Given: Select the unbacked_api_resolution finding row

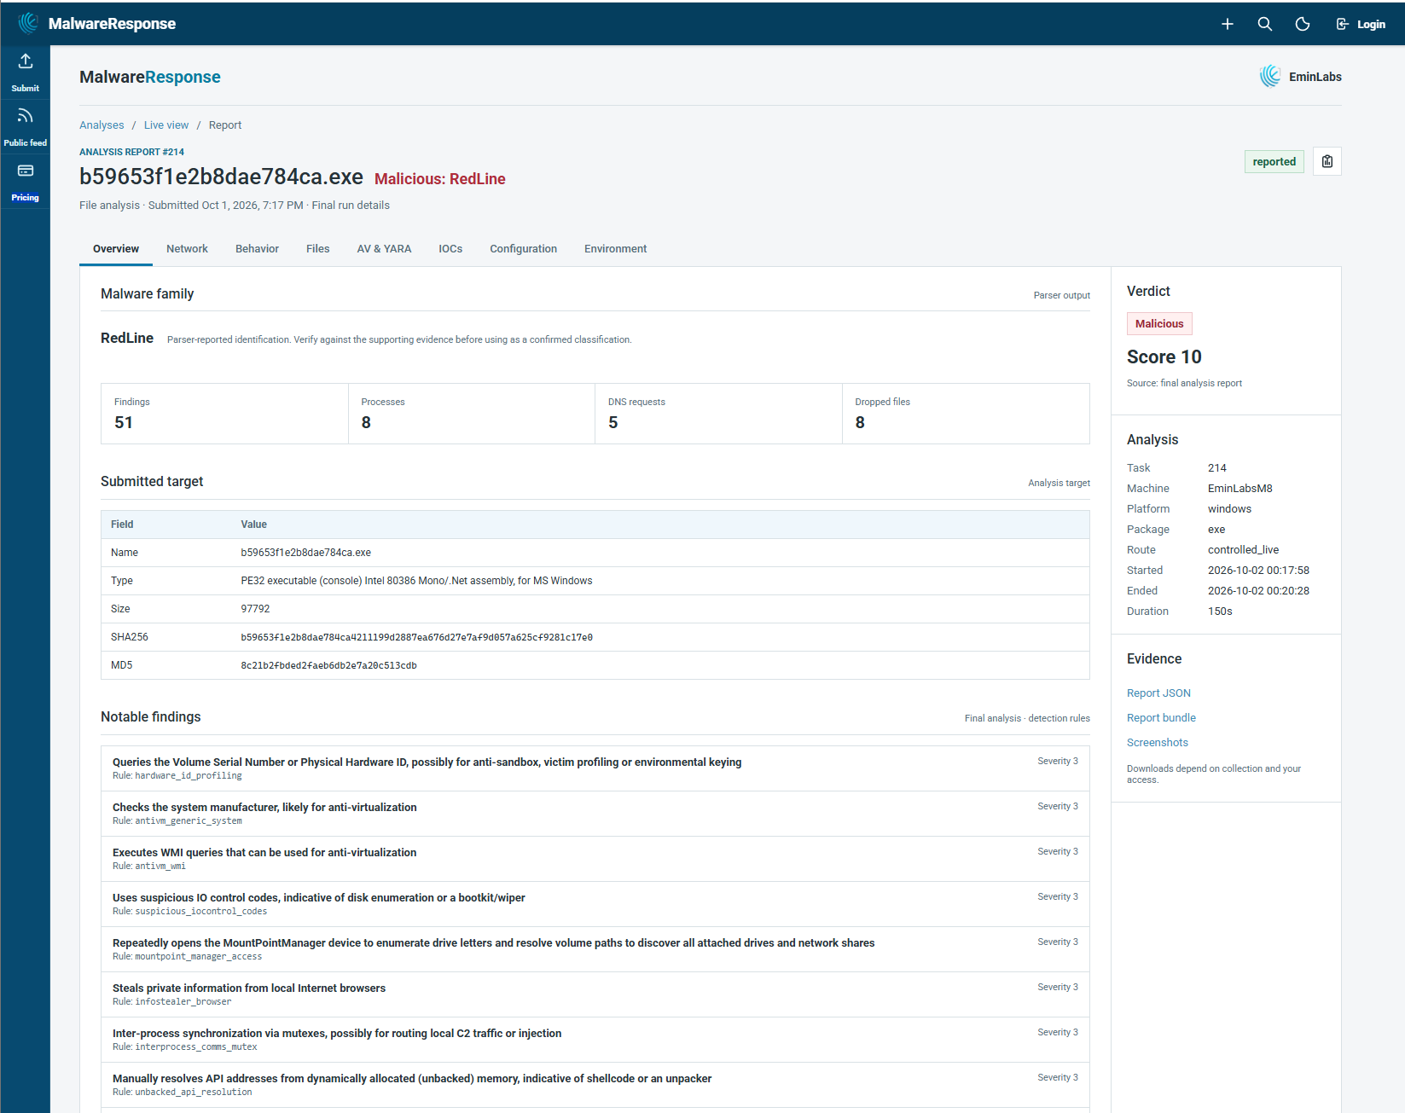Looking at the screenshot, I should [x=595, y=1085].
